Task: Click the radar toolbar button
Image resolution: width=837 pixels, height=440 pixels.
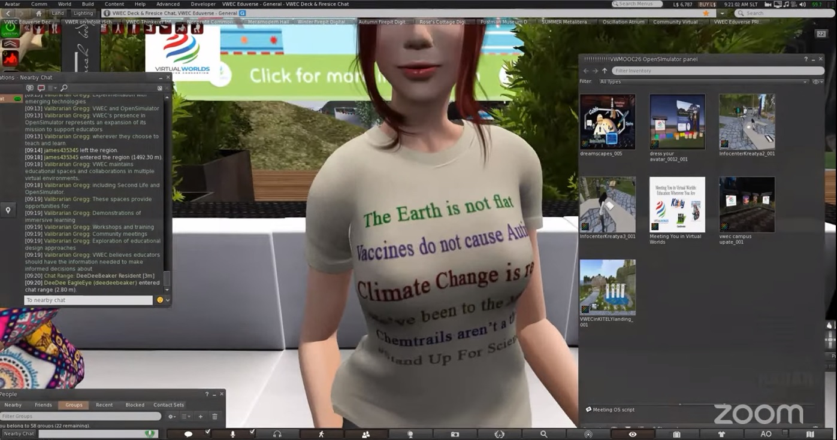Action: [x=588, y=435]
